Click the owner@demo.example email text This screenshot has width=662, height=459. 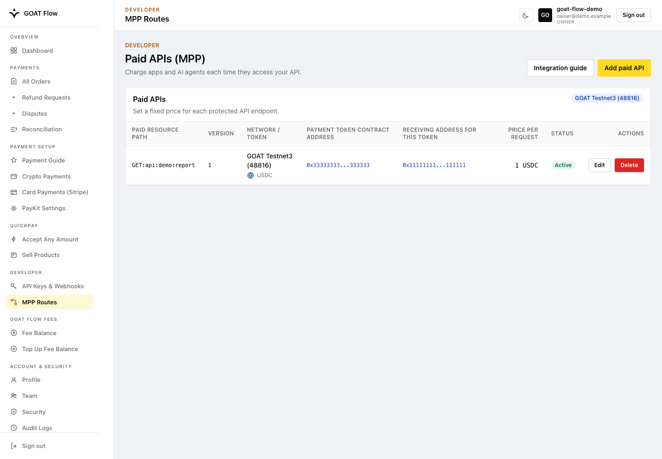pos(584,16)
